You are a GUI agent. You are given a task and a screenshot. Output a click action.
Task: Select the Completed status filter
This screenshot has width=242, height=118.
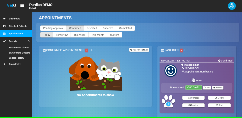[x=126, y=28]
